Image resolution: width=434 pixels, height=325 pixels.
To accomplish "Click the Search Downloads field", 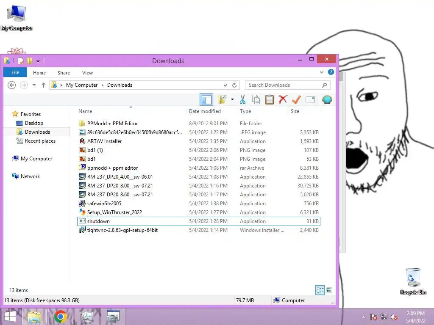I will pos(287,85).
